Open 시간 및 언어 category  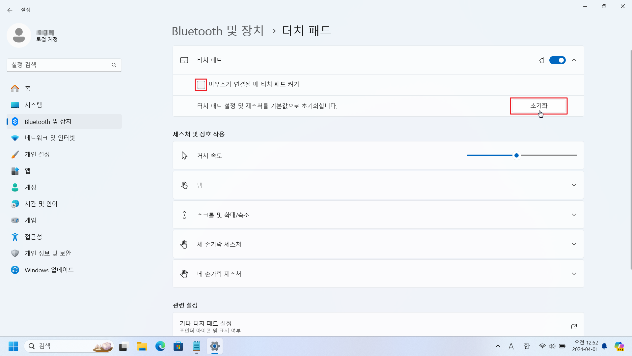tap(64, 204)
